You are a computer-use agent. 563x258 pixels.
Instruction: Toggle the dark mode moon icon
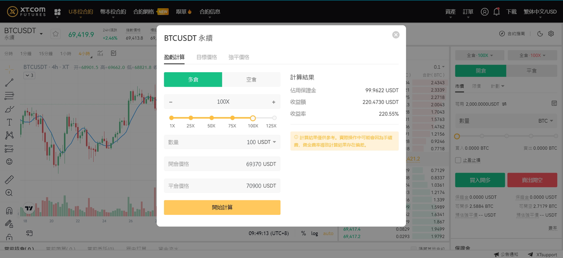point(540,33)
